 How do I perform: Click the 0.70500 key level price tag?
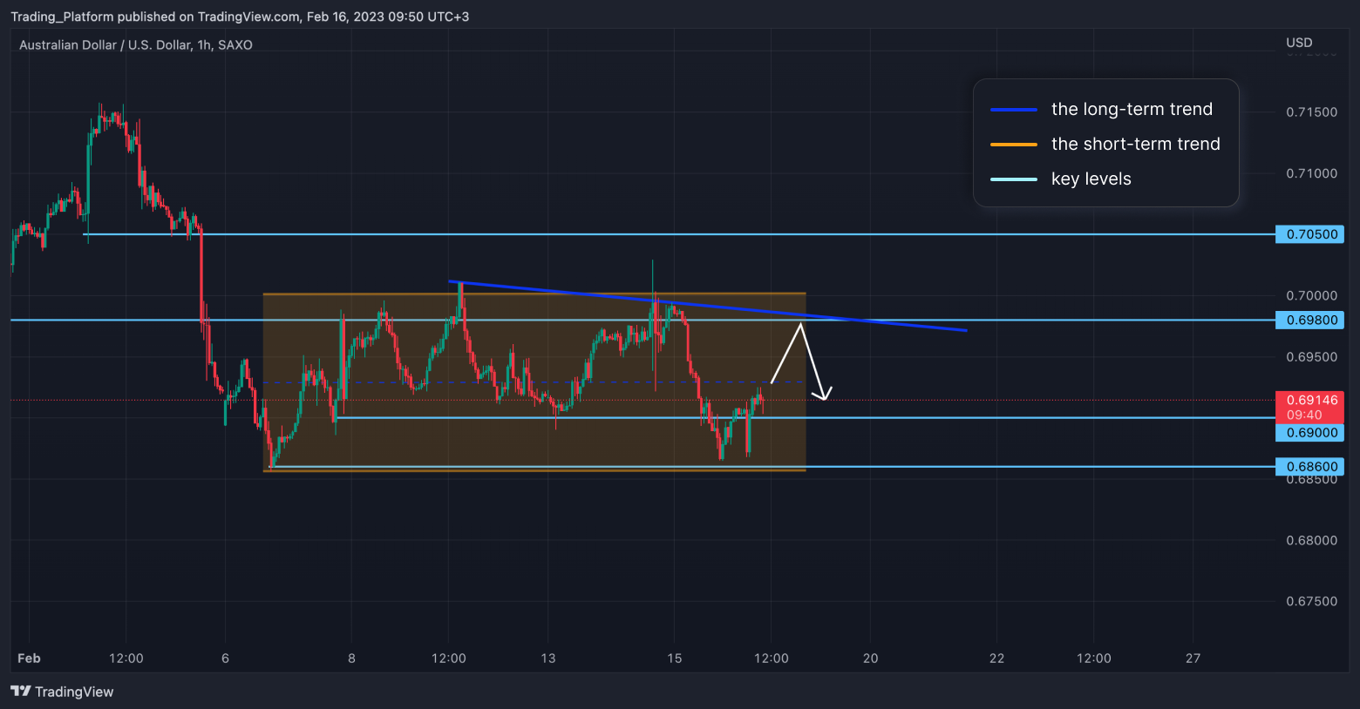(x=1309, y=234)
